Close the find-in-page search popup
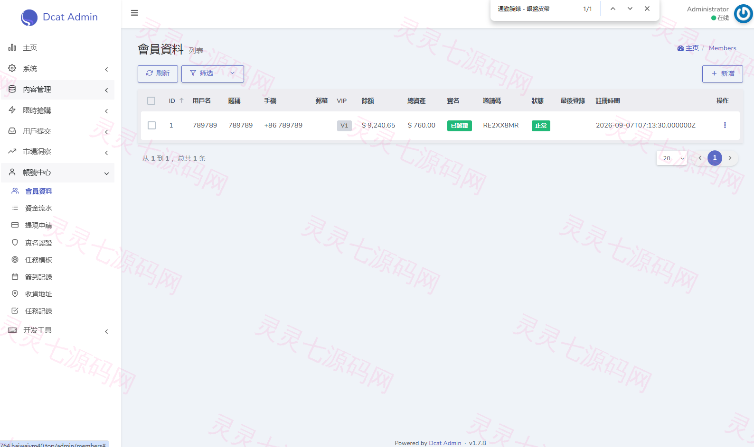Image resolution: width=754 pixels, height=447 pixels. (x=647, y=9)
